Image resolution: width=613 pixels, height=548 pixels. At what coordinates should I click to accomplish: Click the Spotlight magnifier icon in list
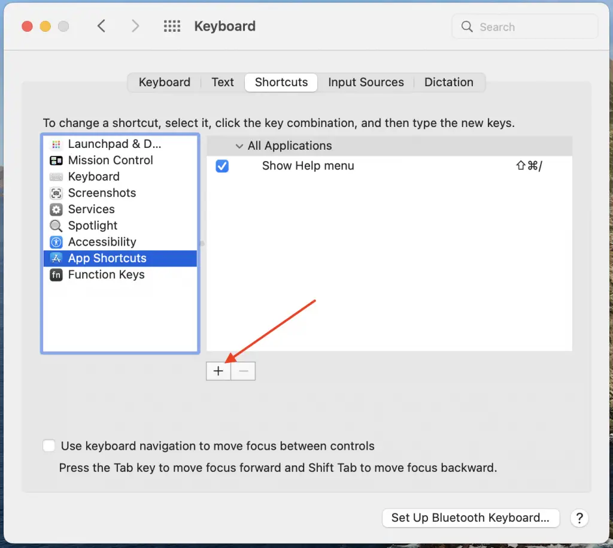56,226
